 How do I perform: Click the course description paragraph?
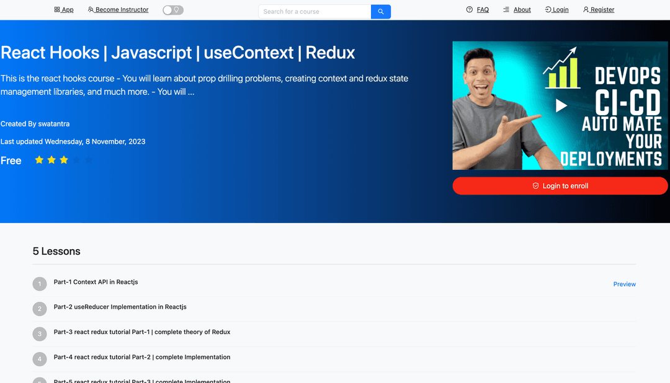204,85
